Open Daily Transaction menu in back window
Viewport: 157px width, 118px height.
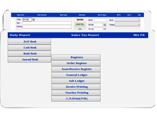[x=42, y=15]
